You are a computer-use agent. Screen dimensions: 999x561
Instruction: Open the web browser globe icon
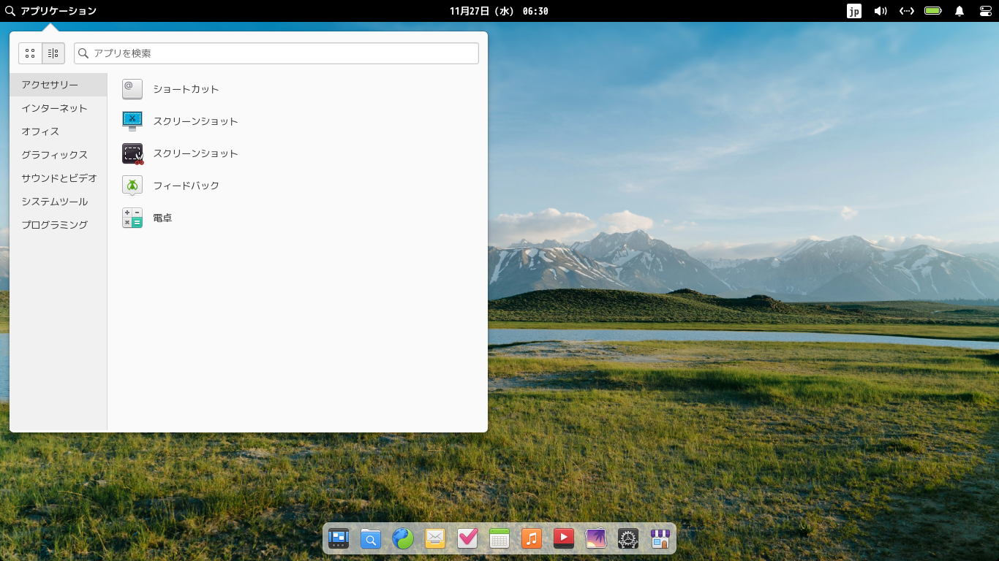point(403,538)
